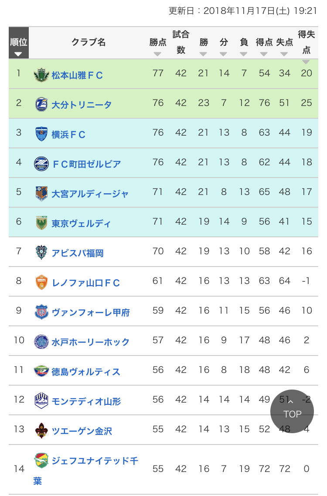This screenshot has height=496, width=327.
Task: Click the FC Machida Zelvia crest
Action: point(41,164)
